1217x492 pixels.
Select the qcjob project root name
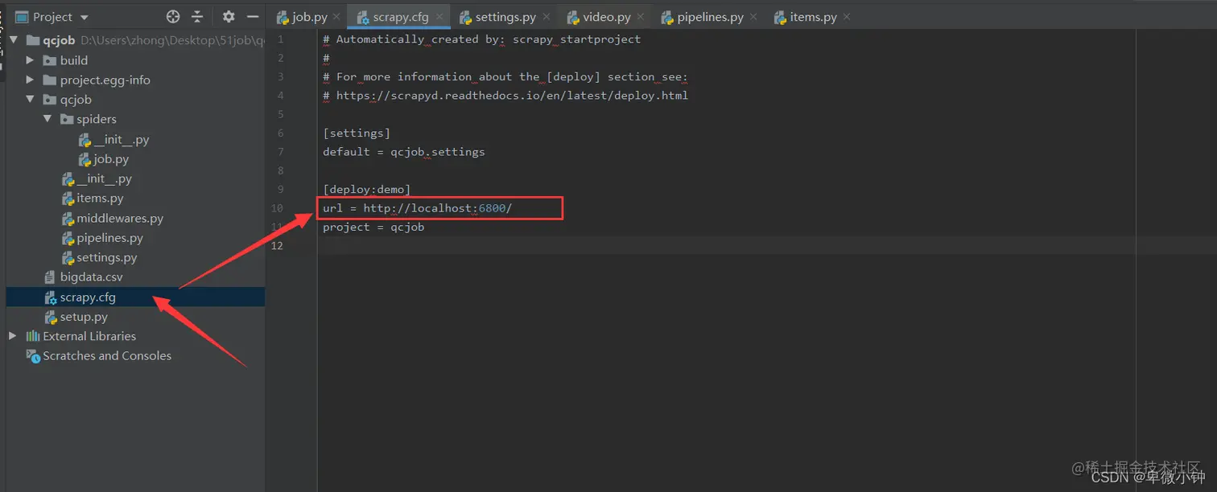click(x=60, y=40)
